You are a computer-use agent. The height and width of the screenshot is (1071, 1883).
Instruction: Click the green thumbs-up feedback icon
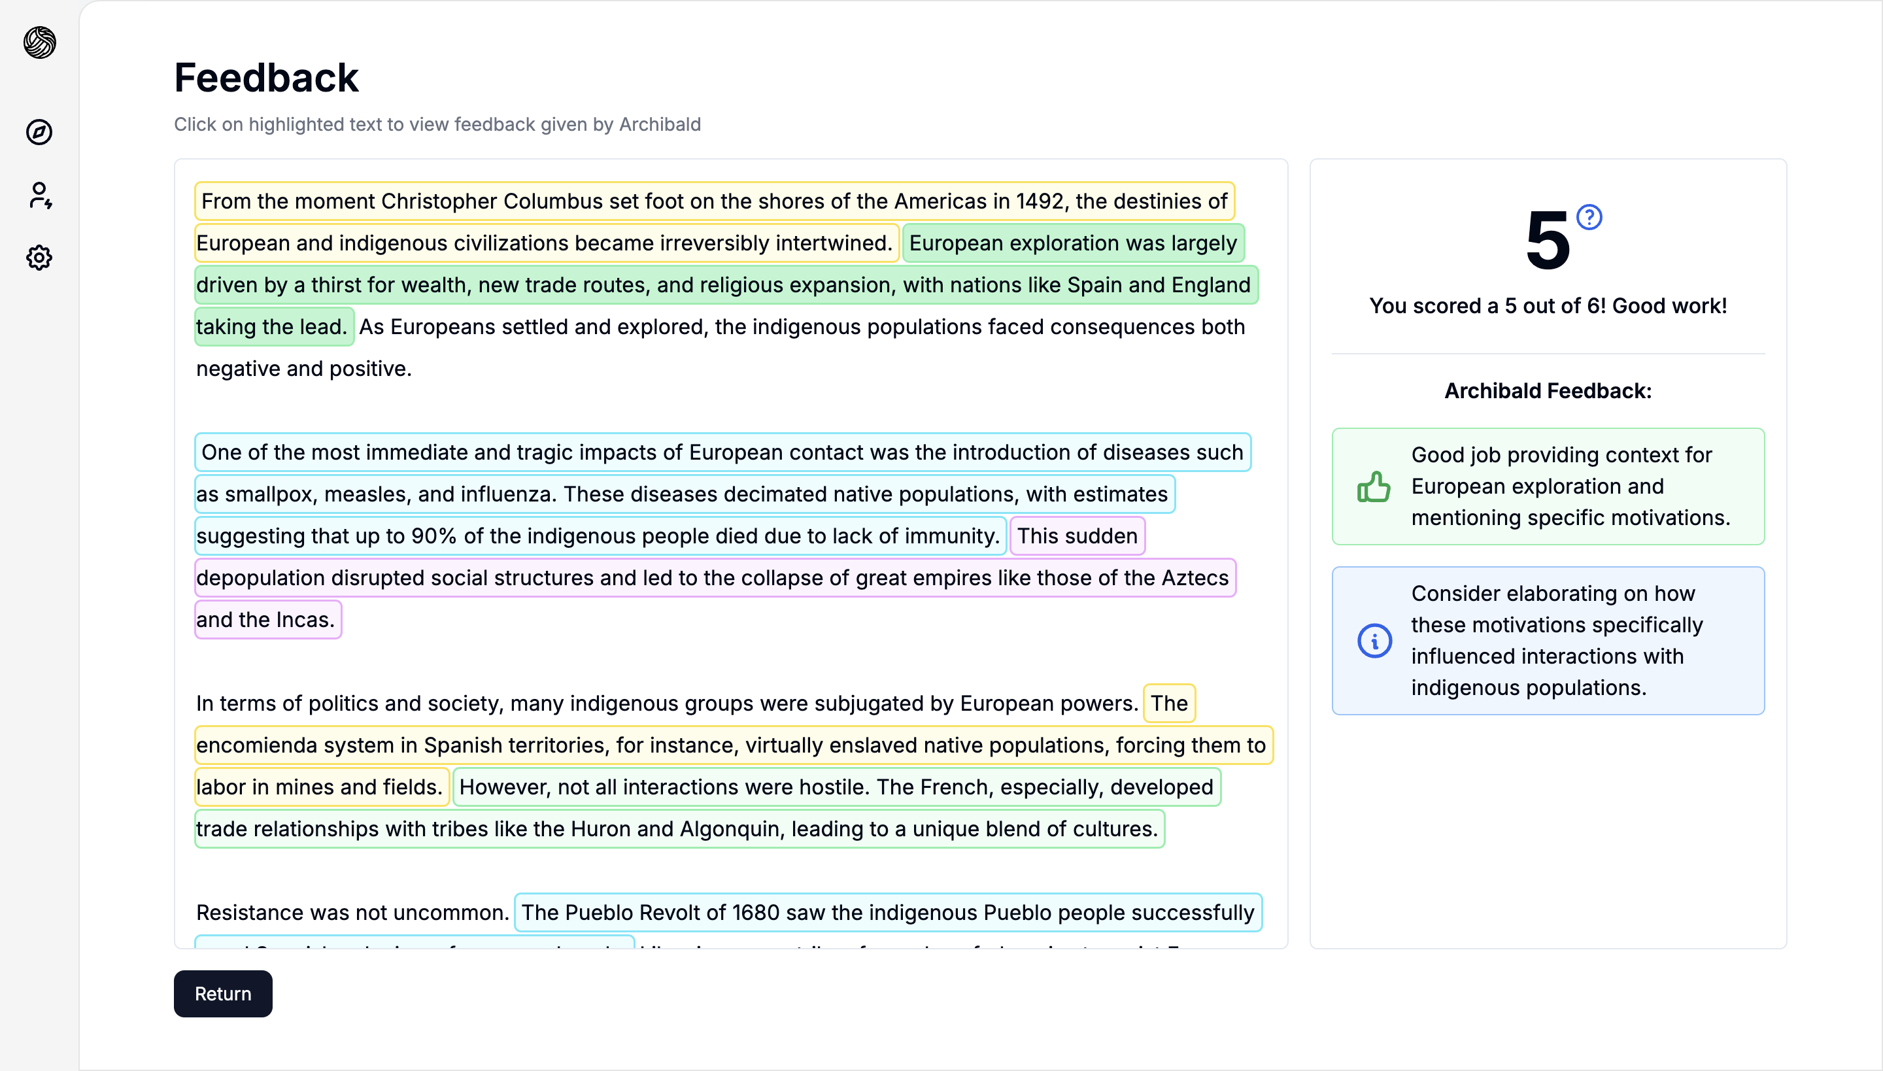click(x=1373, y=486)
